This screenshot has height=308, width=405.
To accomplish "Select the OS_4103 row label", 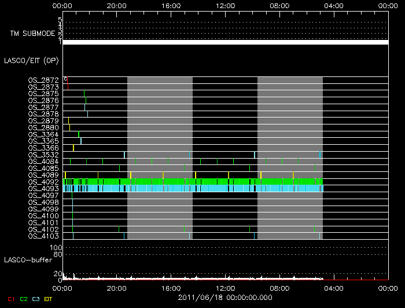I will click(43, 236).
